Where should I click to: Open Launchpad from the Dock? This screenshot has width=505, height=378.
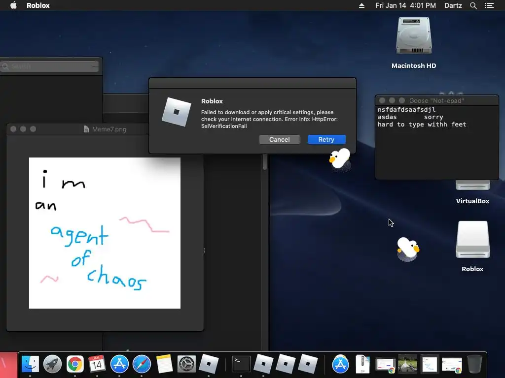pyautogui.click(x=52, y=364)
